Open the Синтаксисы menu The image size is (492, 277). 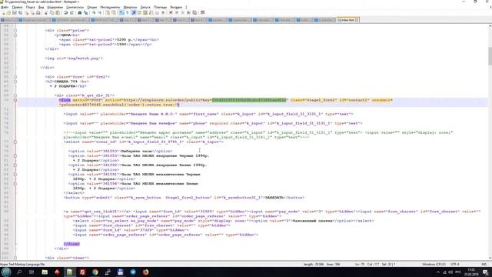tap(75, 7)
